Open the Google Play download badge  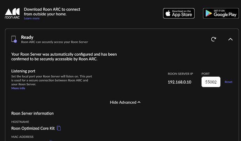[221, 13]
